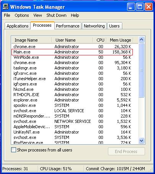155x174 pixels.
Task: Close the Windows Task Manager window
Action: [148, 6]
